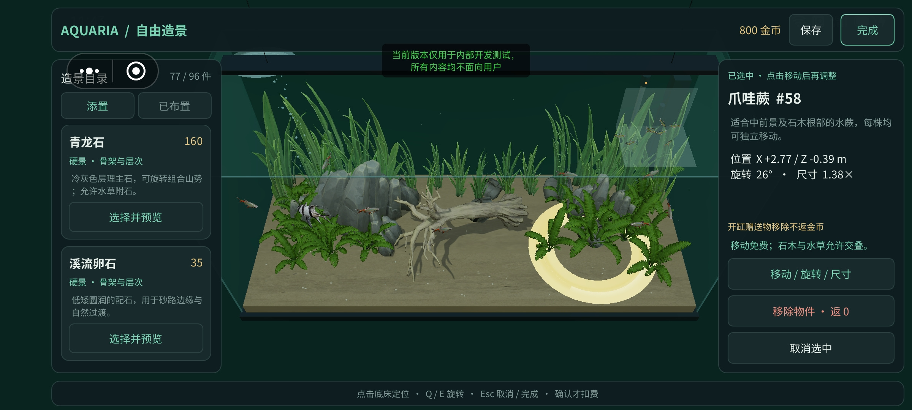
Task: Switch to the 添置 tab
Action: coord(98,106)
